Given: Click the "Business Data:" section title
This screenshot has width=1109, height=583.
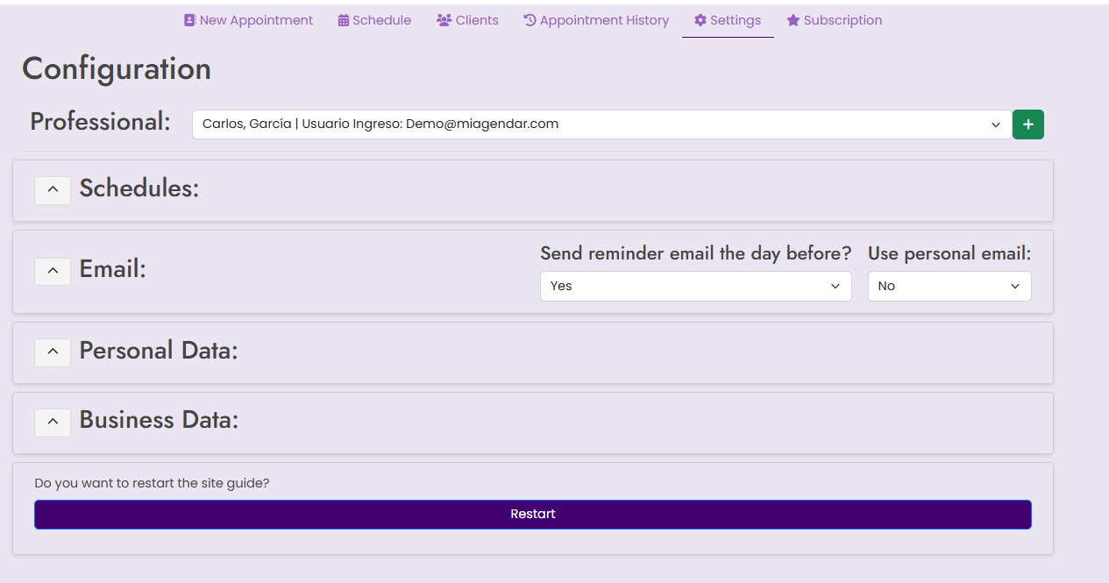Looking at the screenshot, I should click(160, 420).
